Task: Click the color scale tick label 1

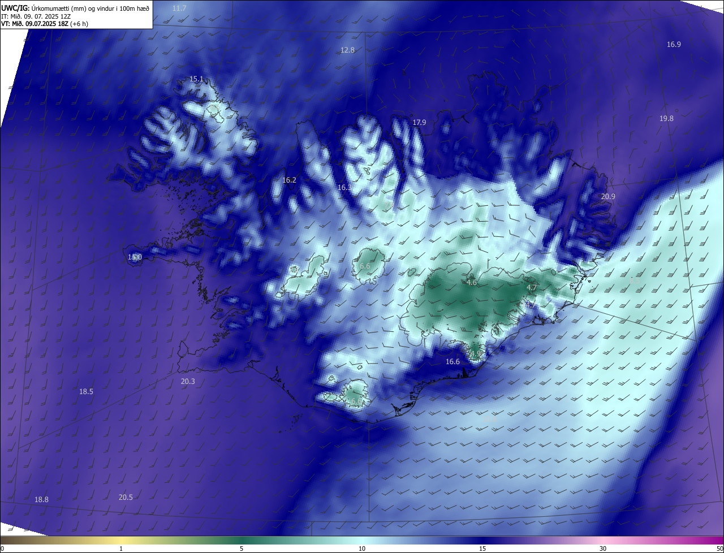Action: coord(121,548)
